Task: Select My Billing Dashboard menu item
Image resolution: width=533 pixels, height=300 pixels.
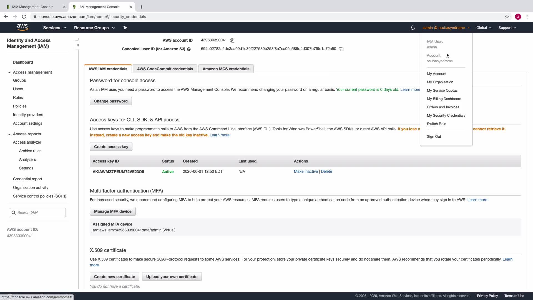Action: pos(444,99)
